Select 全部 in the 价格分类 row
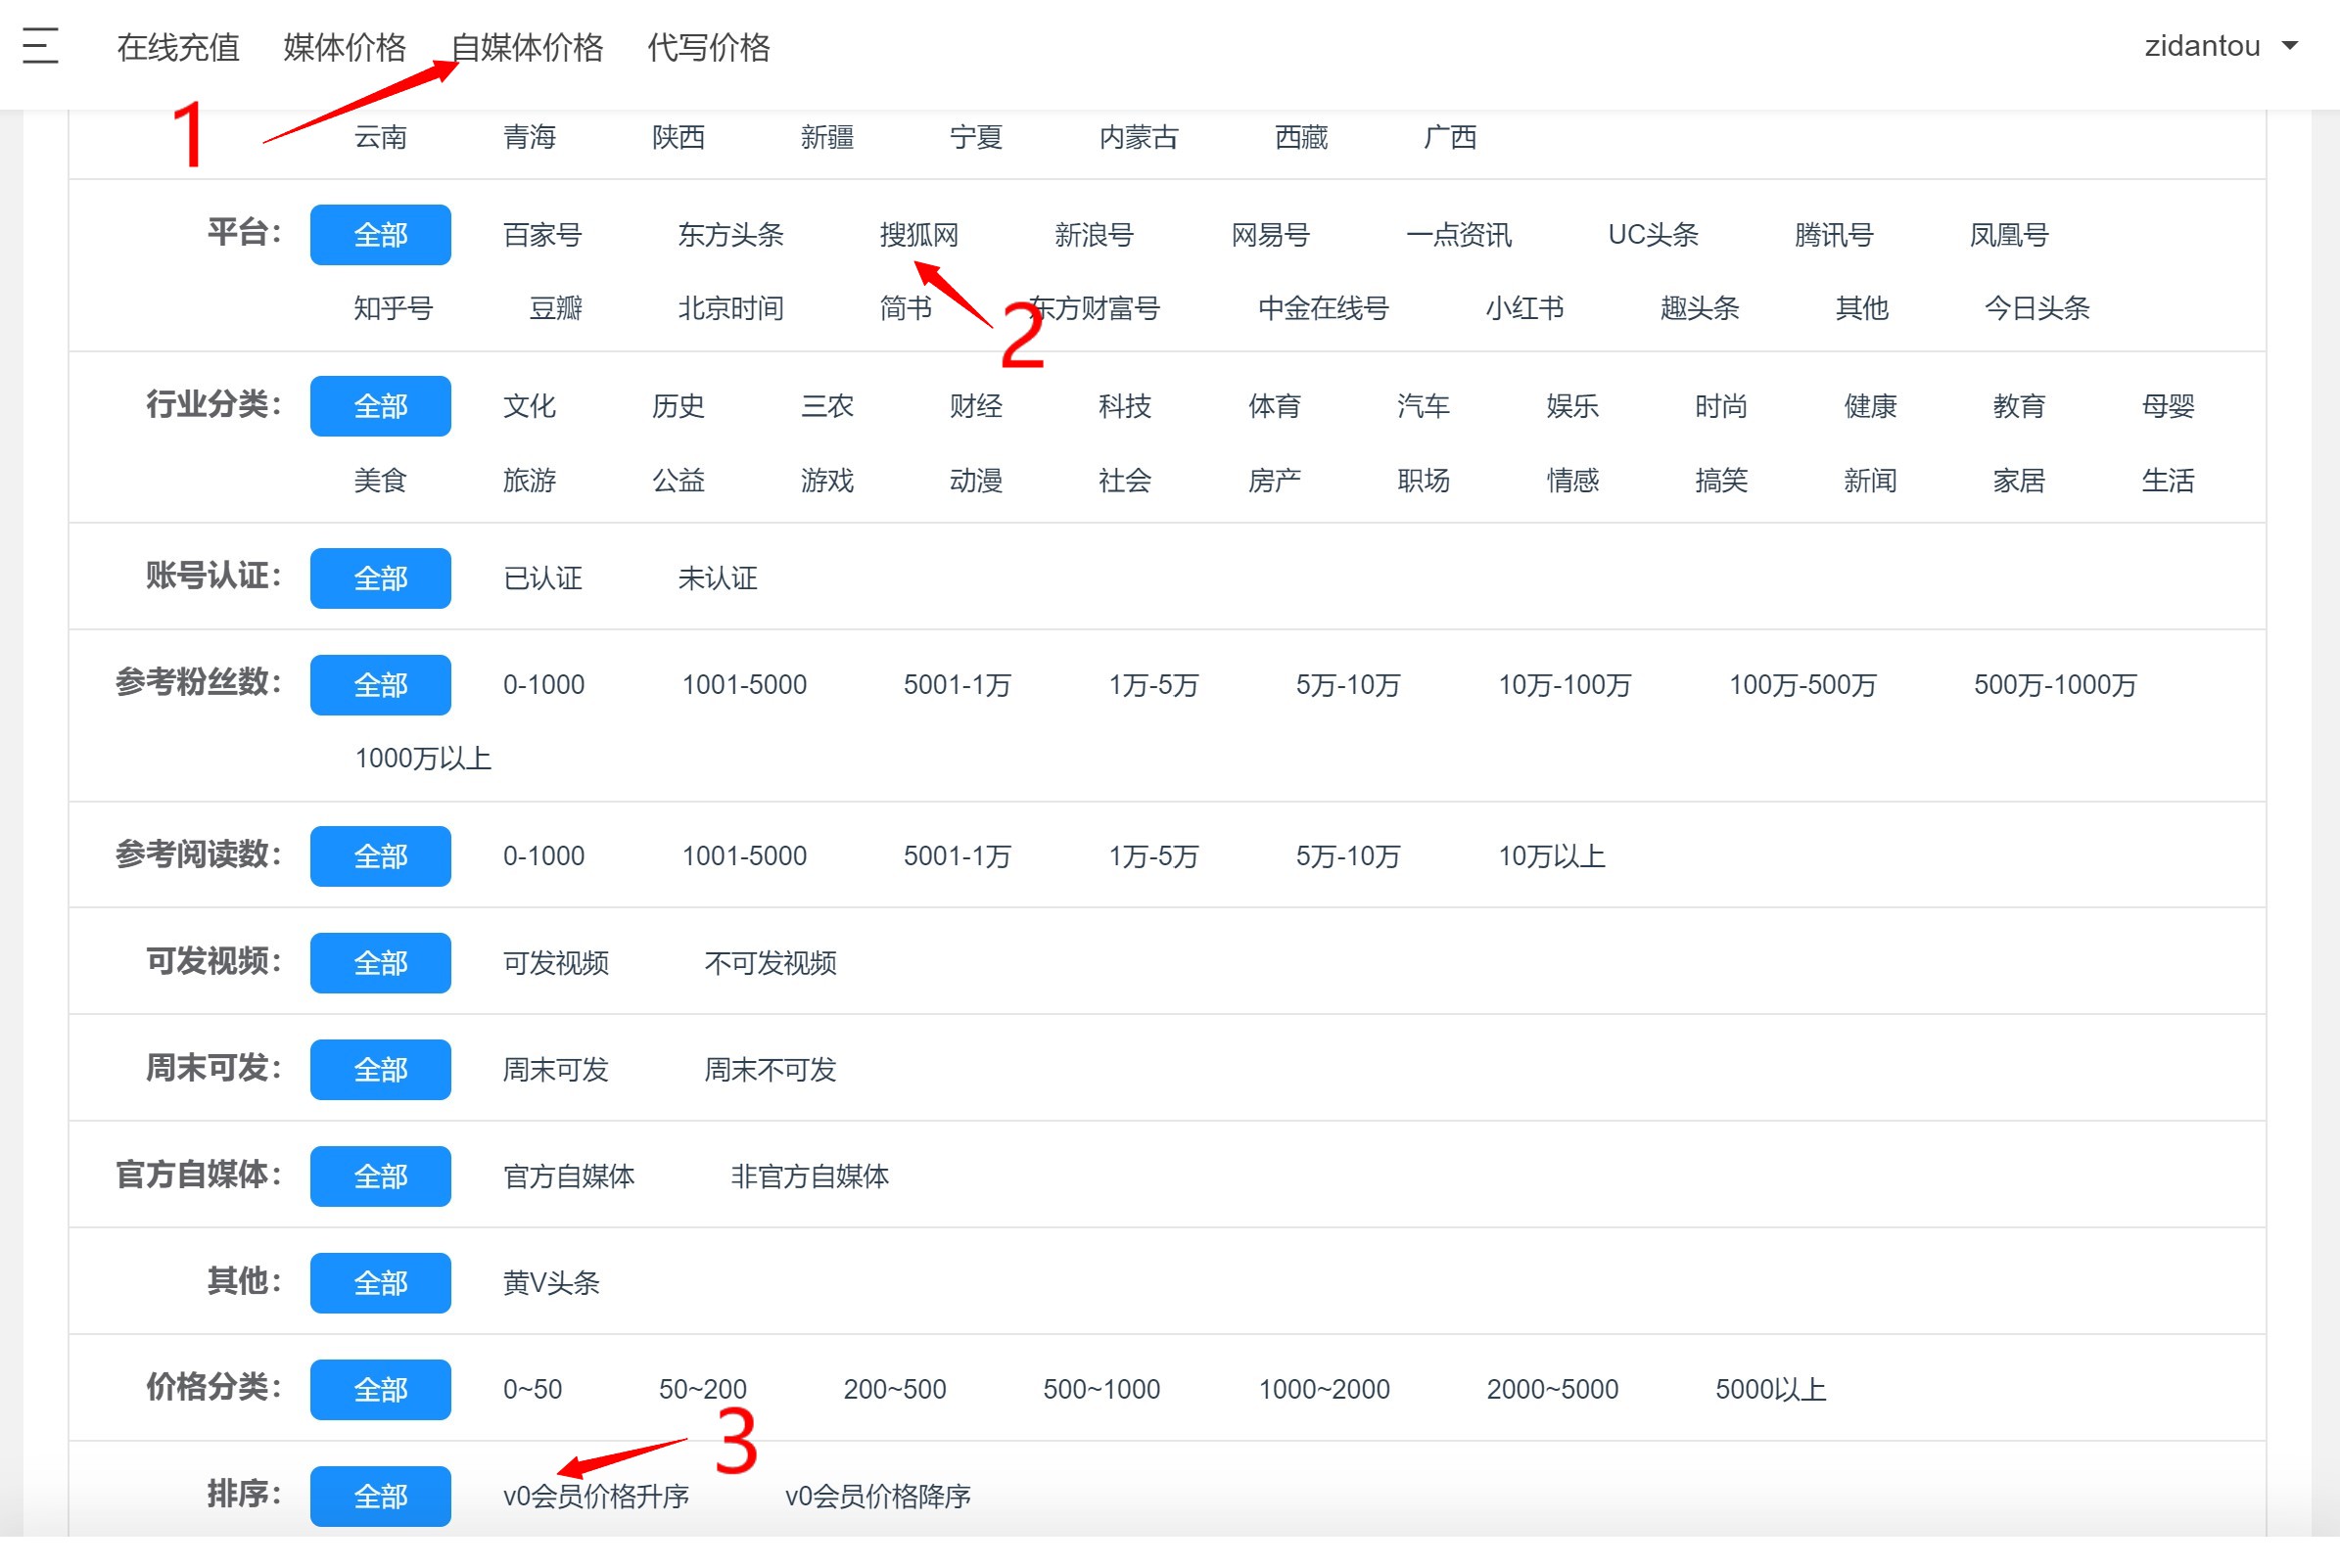The image size is (2340, 1568). pyautogui.click(x=380, y=1390)
